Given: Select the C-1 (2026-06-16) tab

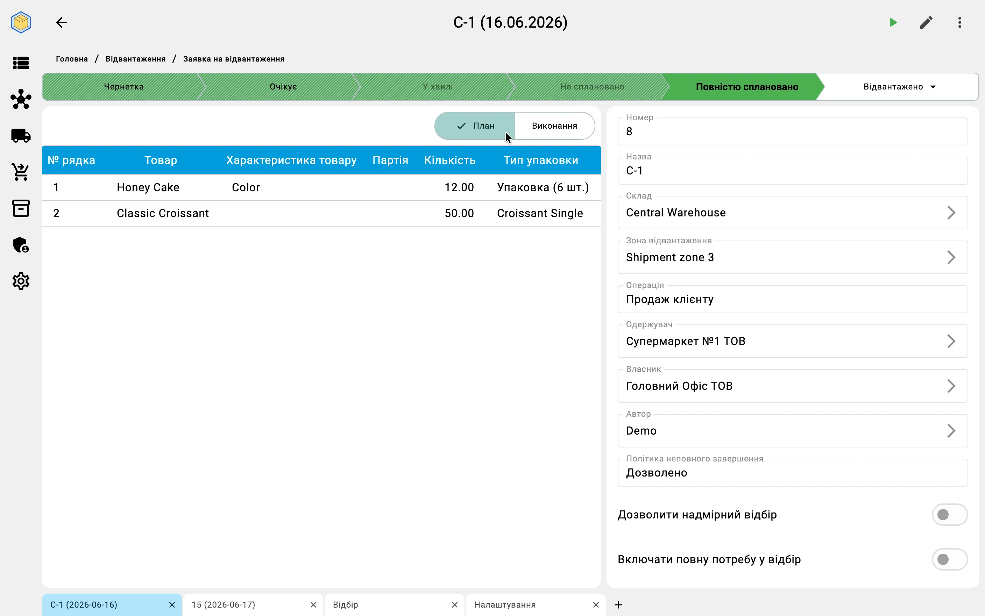Looking at the screenshot, I should [x=111, y=605].
